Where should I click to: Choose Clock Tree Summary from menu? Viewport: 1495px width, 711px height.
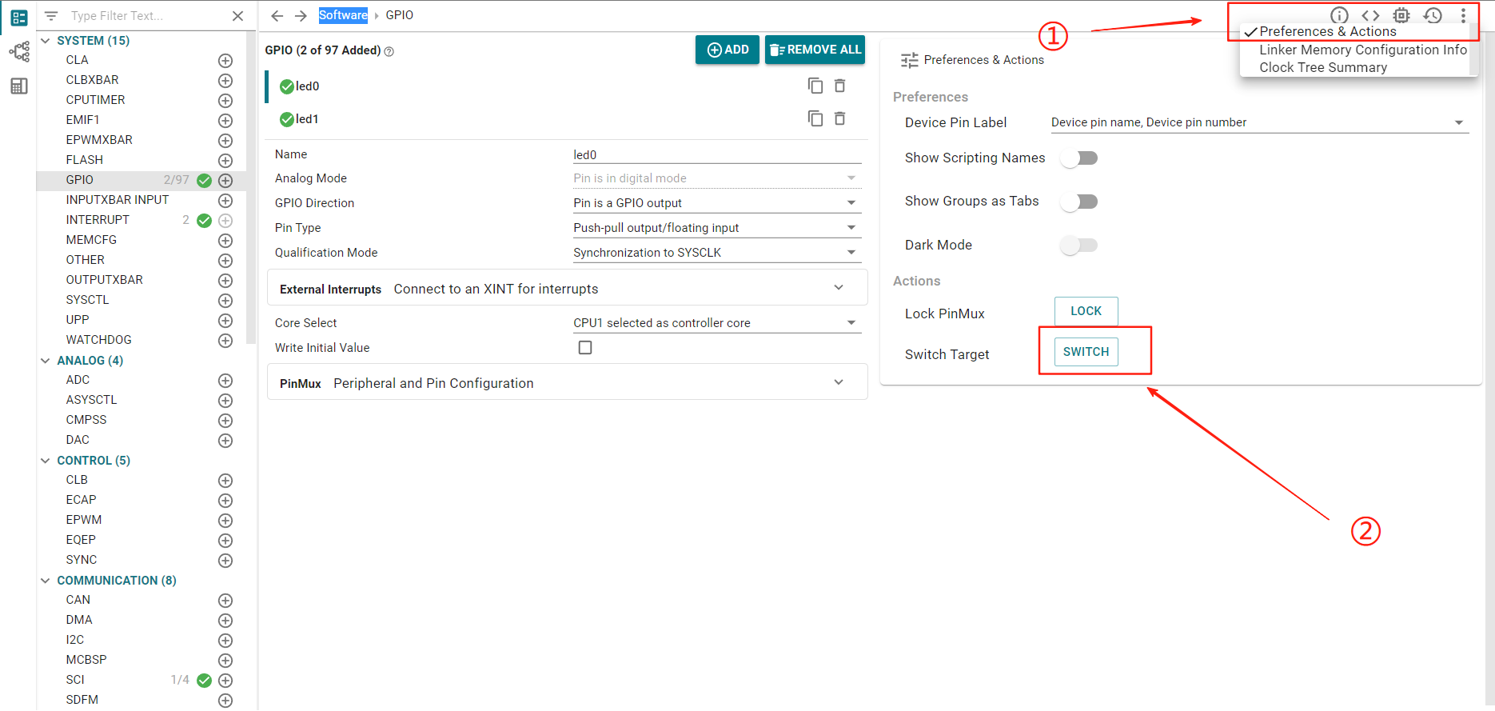click(1322, 68)
